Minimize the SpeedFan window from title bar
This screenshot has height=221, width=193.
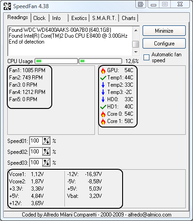point(153,4)
